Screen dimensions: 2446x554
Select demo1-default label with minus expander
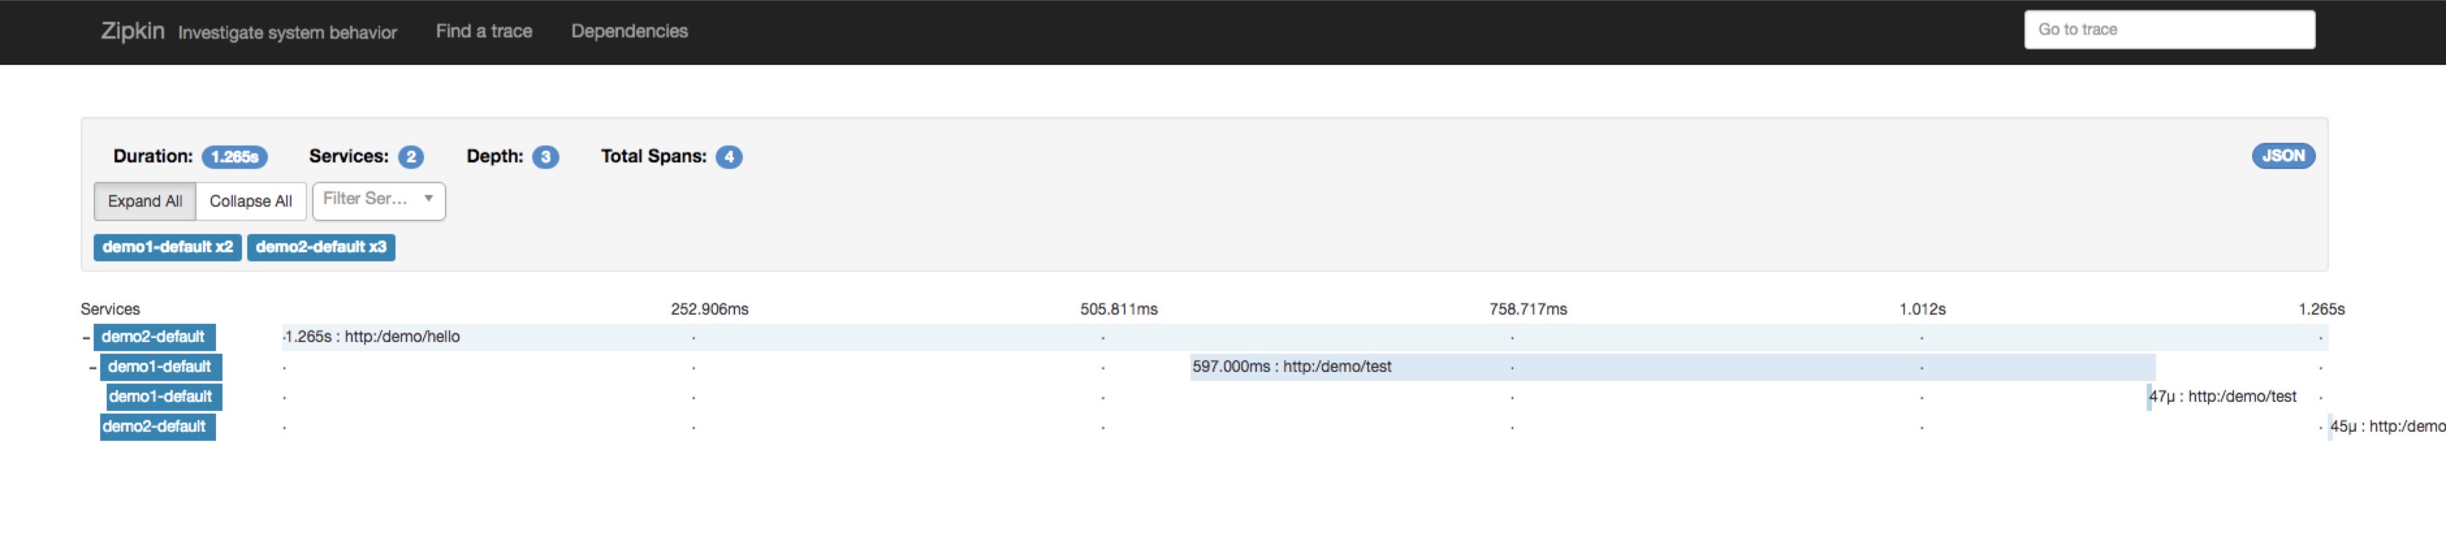pos(161,367)
